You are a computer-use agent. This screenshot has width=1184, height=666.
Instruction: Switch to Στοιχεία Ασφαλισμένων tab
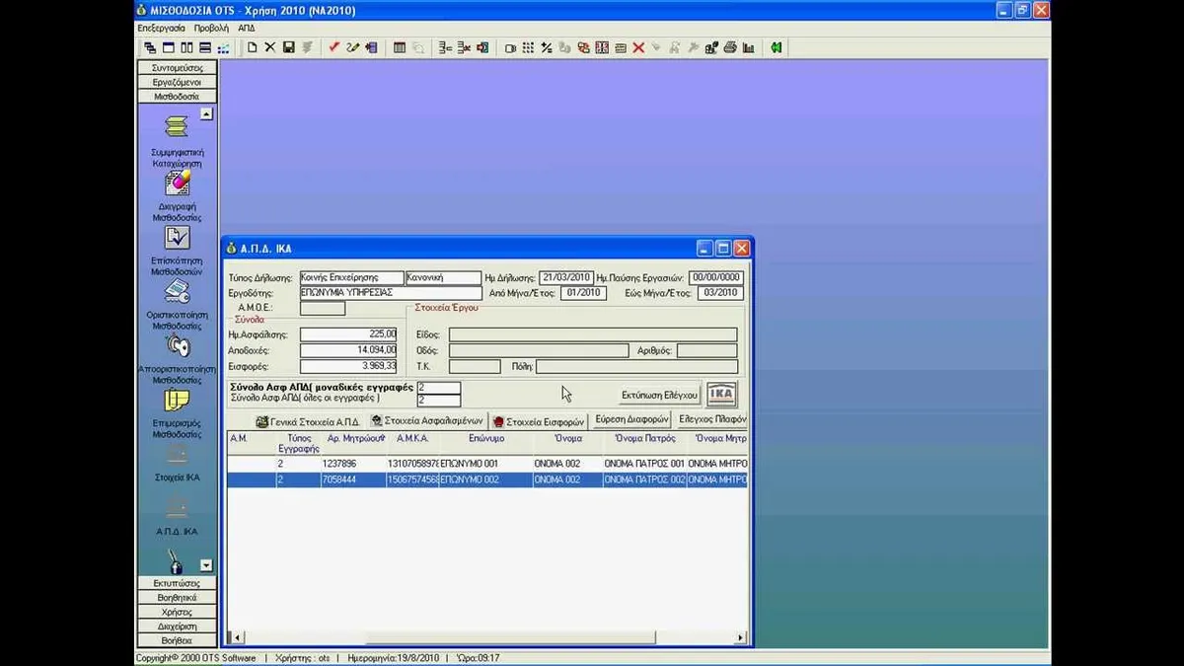[427, 420]
